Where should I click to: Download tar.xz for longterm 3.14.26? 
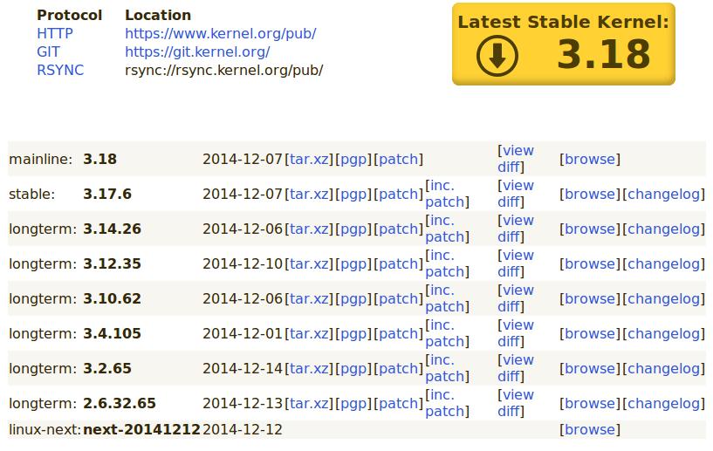pyautogui.click(x=309, y=229)
